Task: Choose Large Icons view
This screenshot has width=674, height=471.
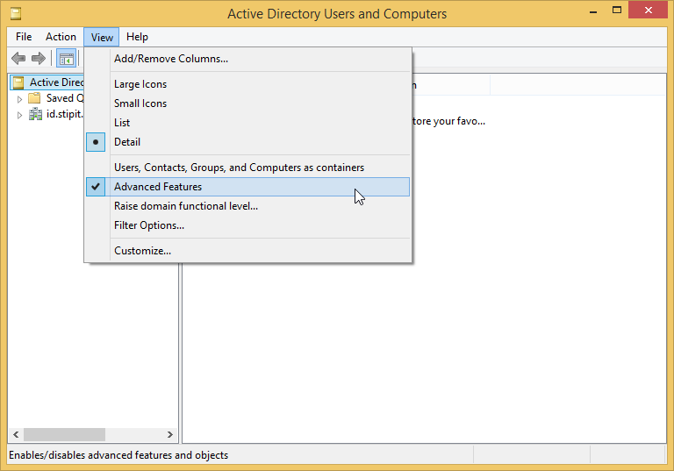Action: click(247, 84)
